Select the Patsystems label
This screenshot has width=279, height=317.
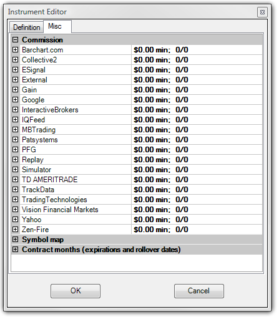tap(40, 140)
